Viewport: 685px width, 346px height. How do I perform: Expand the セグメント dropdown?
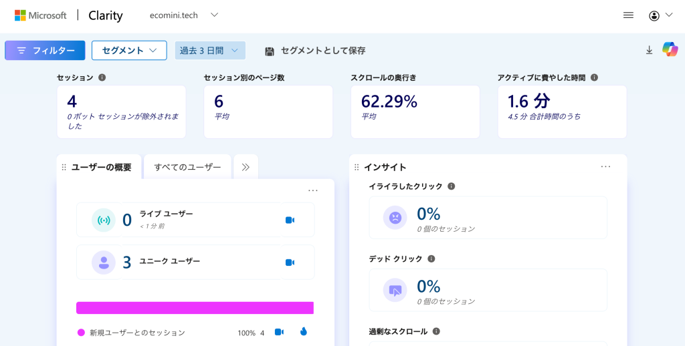129,50
